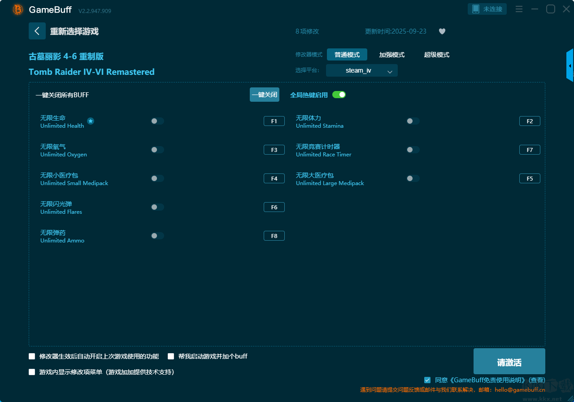The image size is (574, 402).
Task: Enable Unlimited Flares switch
Action: tap(157, 207)
